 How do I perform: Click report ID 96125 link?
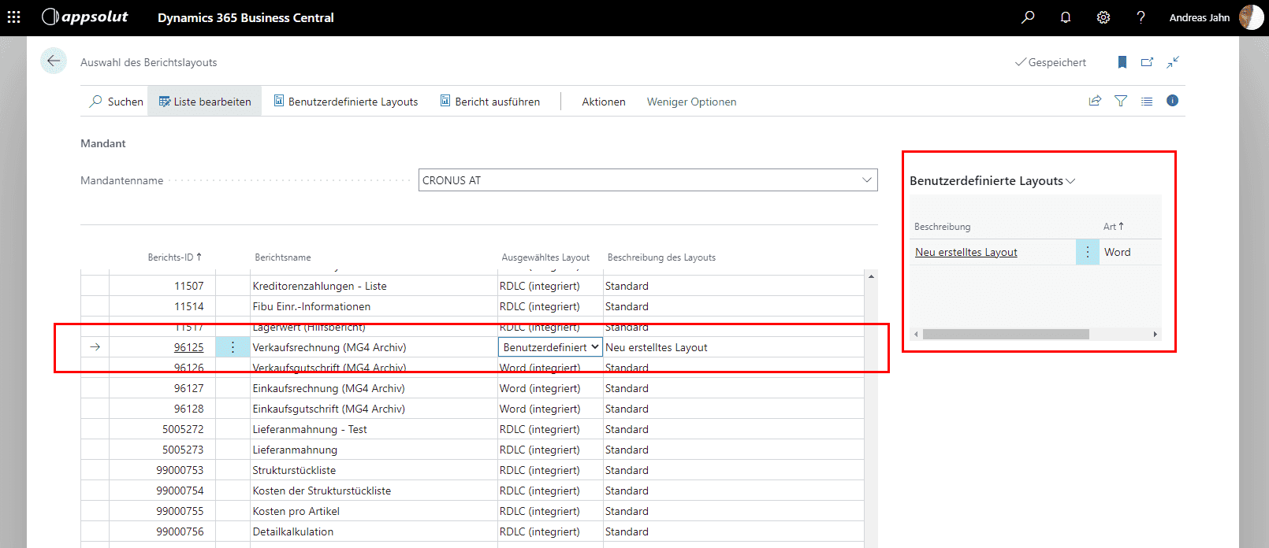pos(188,347)
